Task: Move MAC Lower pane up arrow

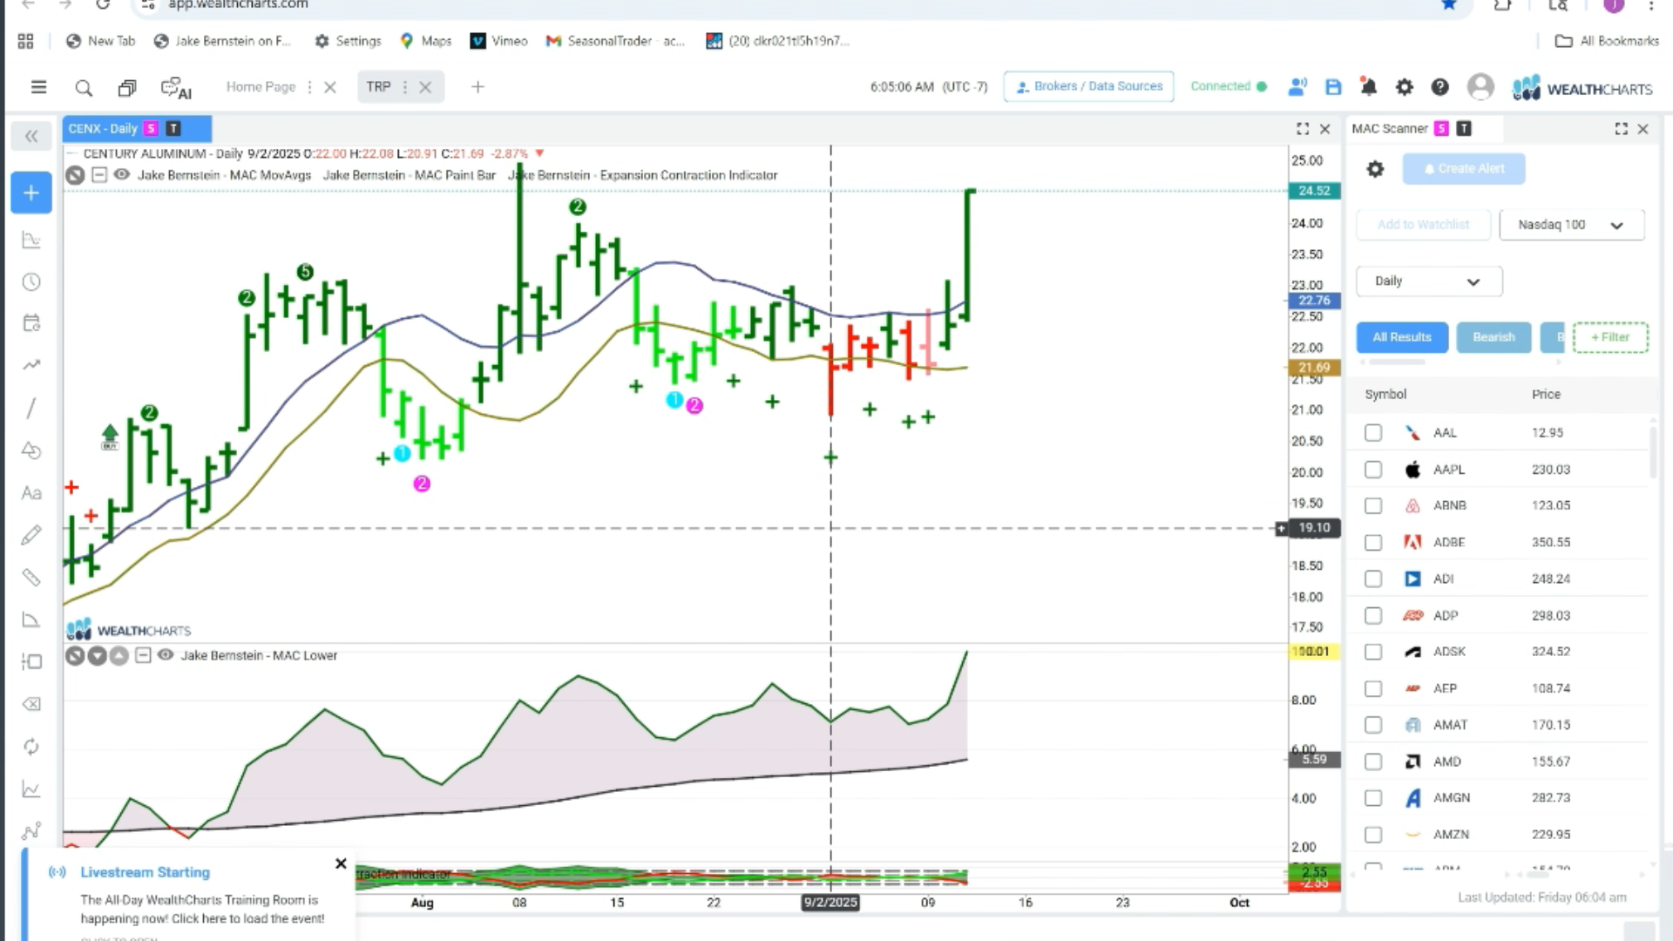Action: click(119, 656)
